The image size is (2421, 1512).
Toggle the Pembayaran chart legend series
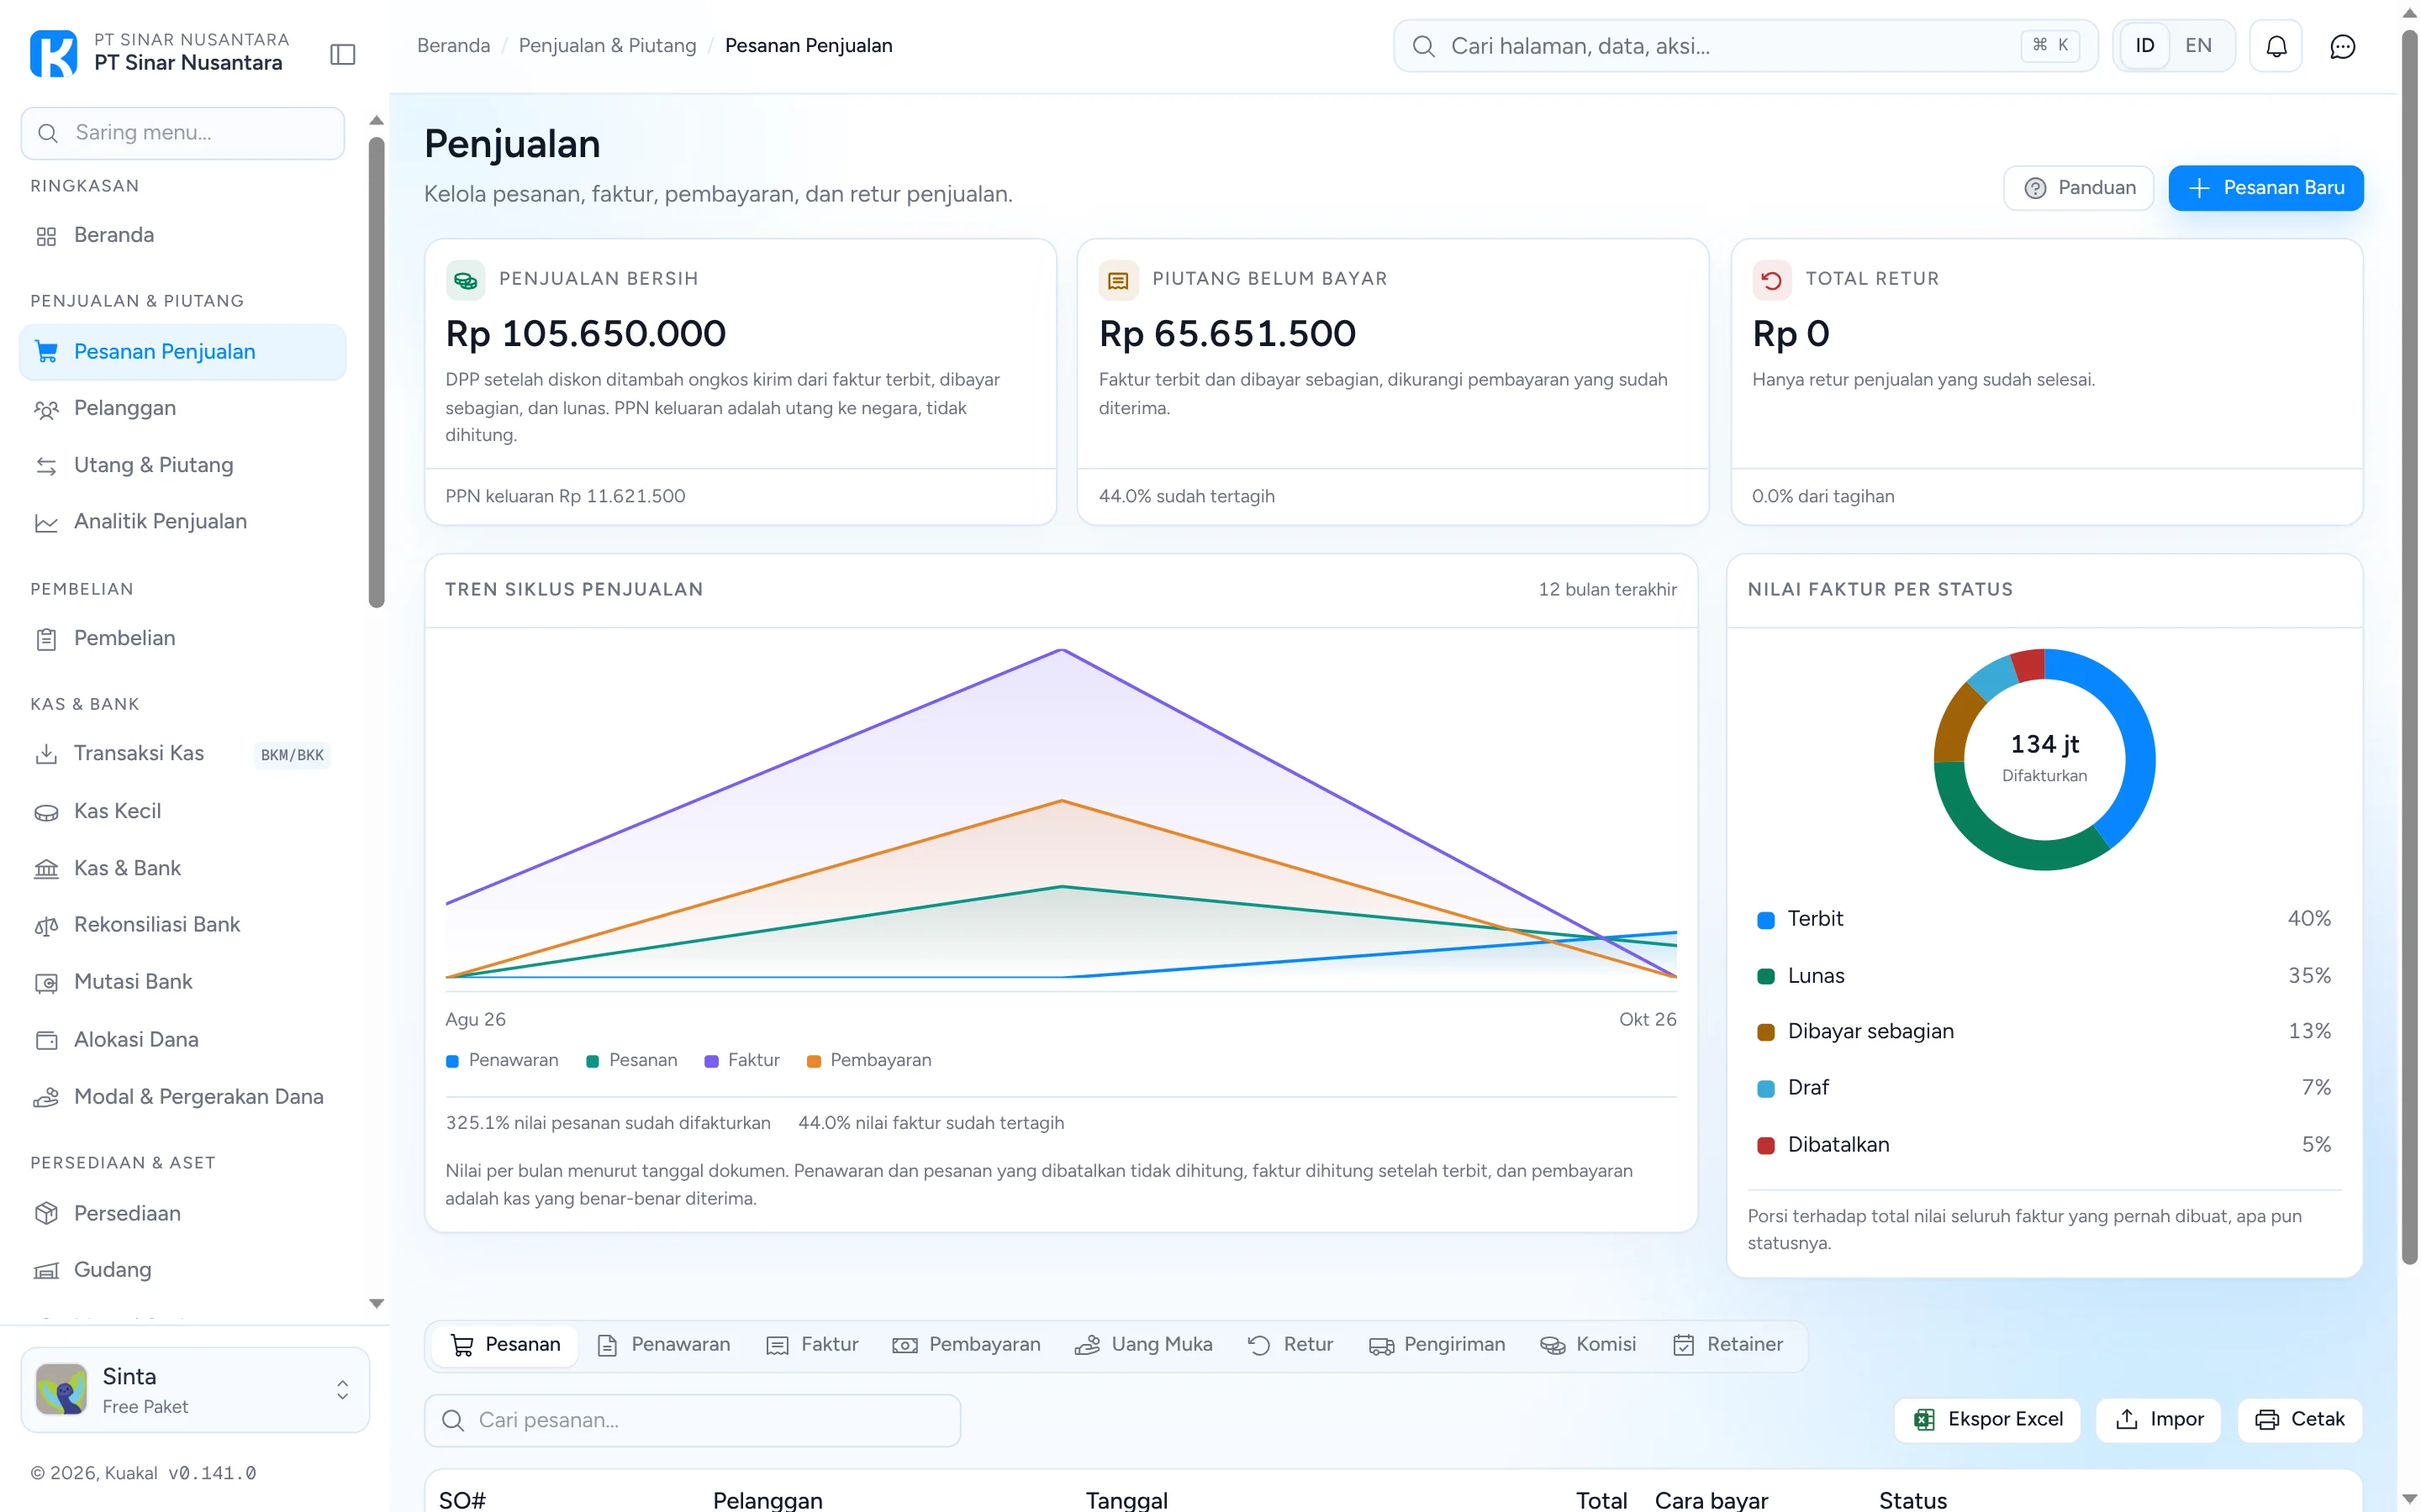(869, 1061)
